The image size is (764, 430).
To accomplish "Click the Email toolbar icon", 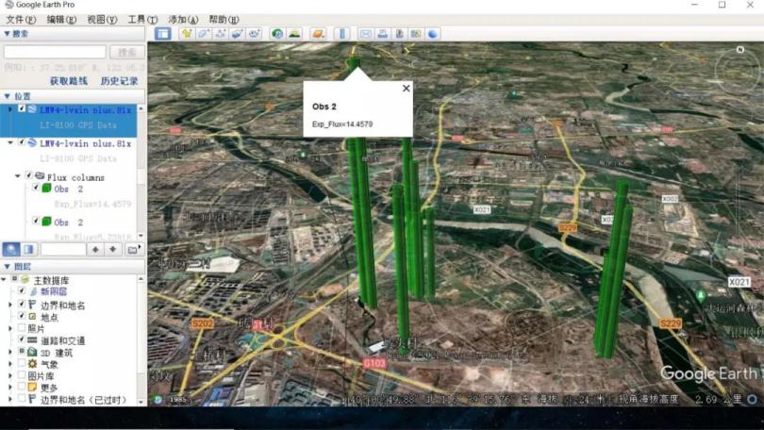I will [x=365, y=34].
